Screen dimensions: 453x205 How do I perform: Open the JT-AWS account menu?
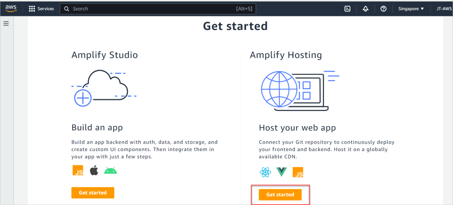coord(444,9)
